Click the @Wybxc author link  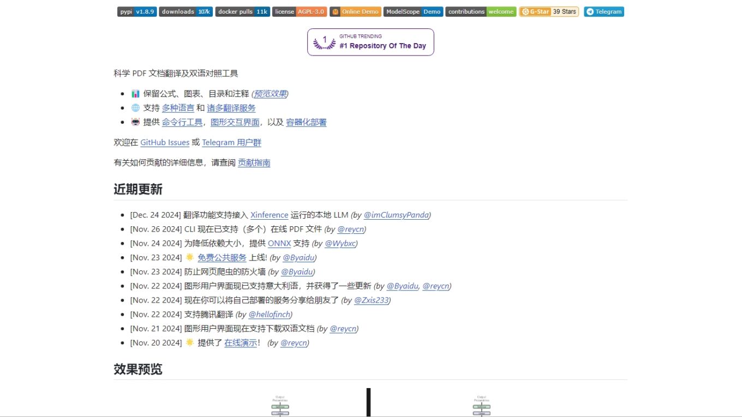(340, 243)
